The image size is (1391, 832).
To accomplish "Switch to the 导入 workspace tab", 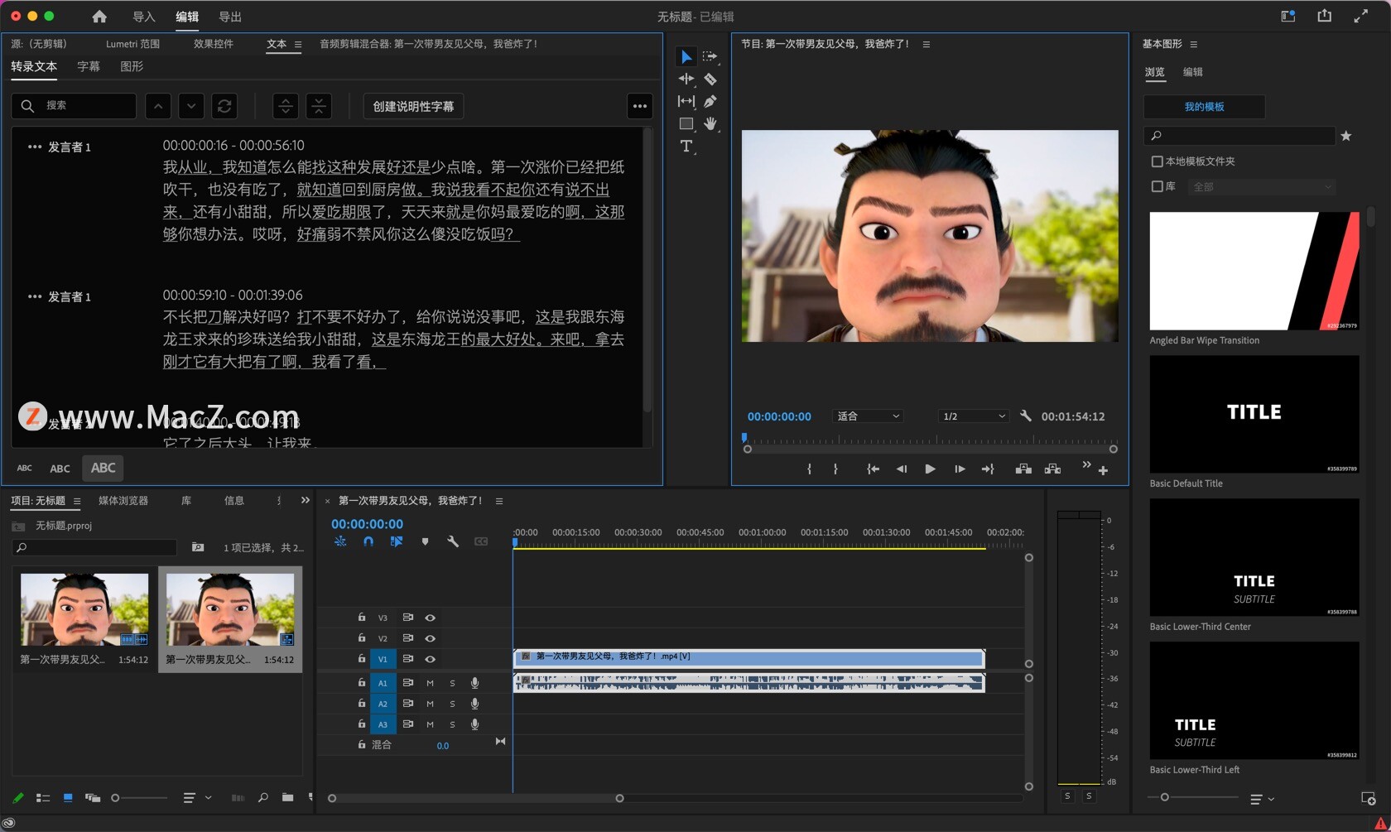I will click(144, 17).
